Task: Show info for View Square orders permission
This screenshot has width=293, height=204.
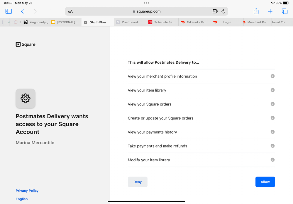Action: (x=272, y=104)
